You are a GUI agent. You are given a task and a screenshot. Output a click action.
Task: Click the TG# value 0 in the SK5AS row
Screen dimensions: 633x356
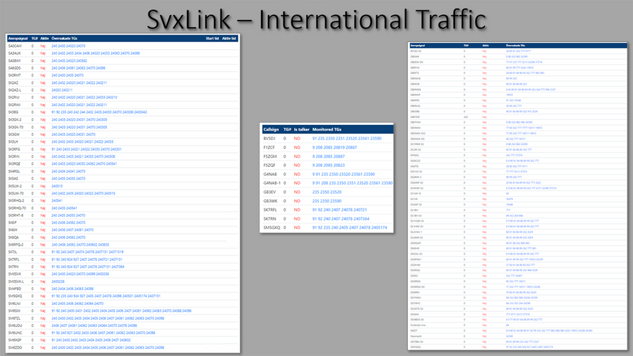click(32, 179)
